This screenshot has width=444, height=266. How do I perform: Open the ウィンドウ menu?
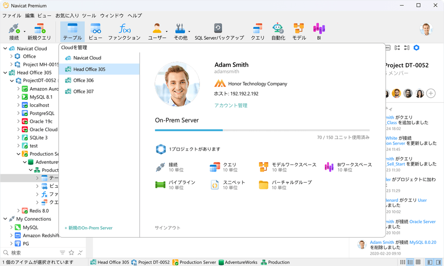[112, 16]
